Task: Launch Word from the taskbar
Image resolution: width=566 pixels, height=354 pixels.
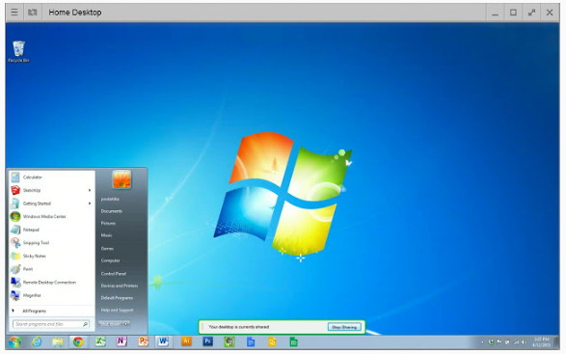Action: click(x=163, y=341)
